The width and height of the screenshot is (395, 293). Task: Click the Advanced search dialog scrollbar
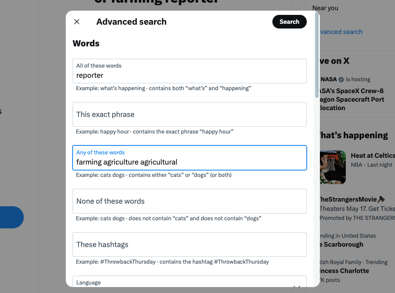pyautogui.click(x=317, y=55)
